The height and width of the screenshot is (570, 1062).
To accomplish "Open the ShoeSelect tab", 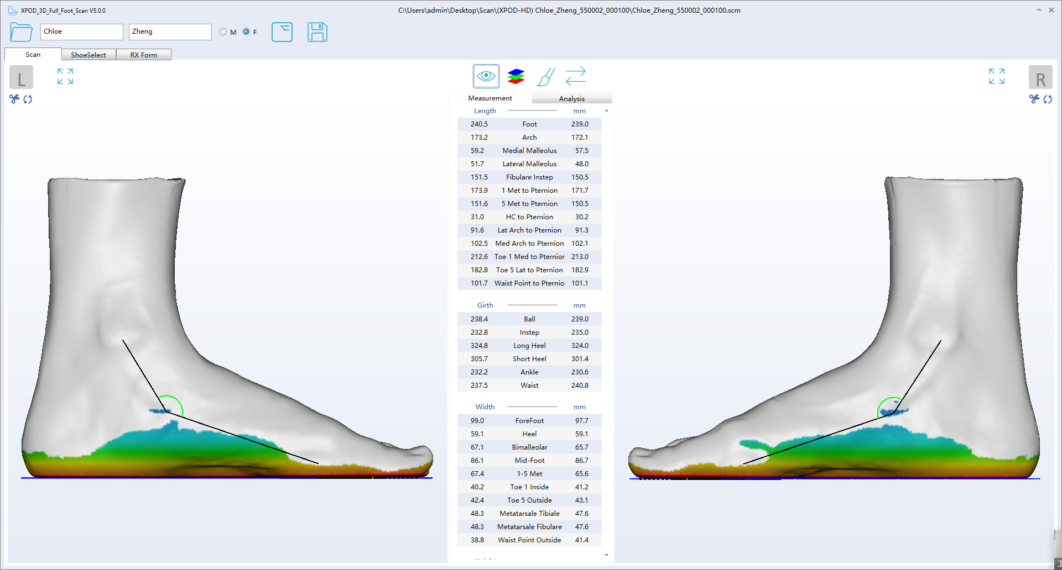I will coord(88,54).
